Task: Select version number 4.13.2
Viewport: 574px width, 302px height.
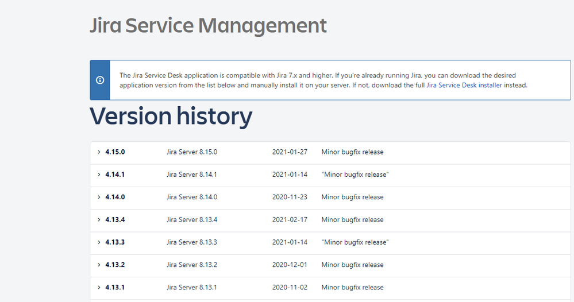Action: click(115, 265)
